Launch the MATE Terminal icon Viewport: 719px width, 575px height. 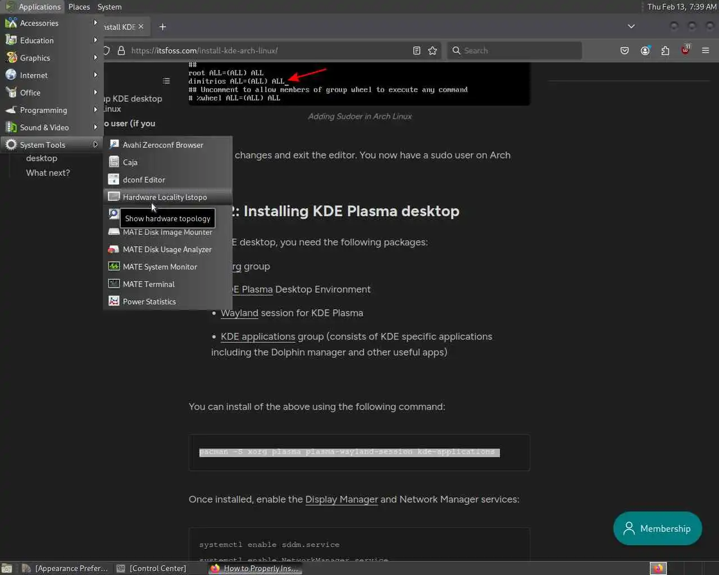point(114,284)
